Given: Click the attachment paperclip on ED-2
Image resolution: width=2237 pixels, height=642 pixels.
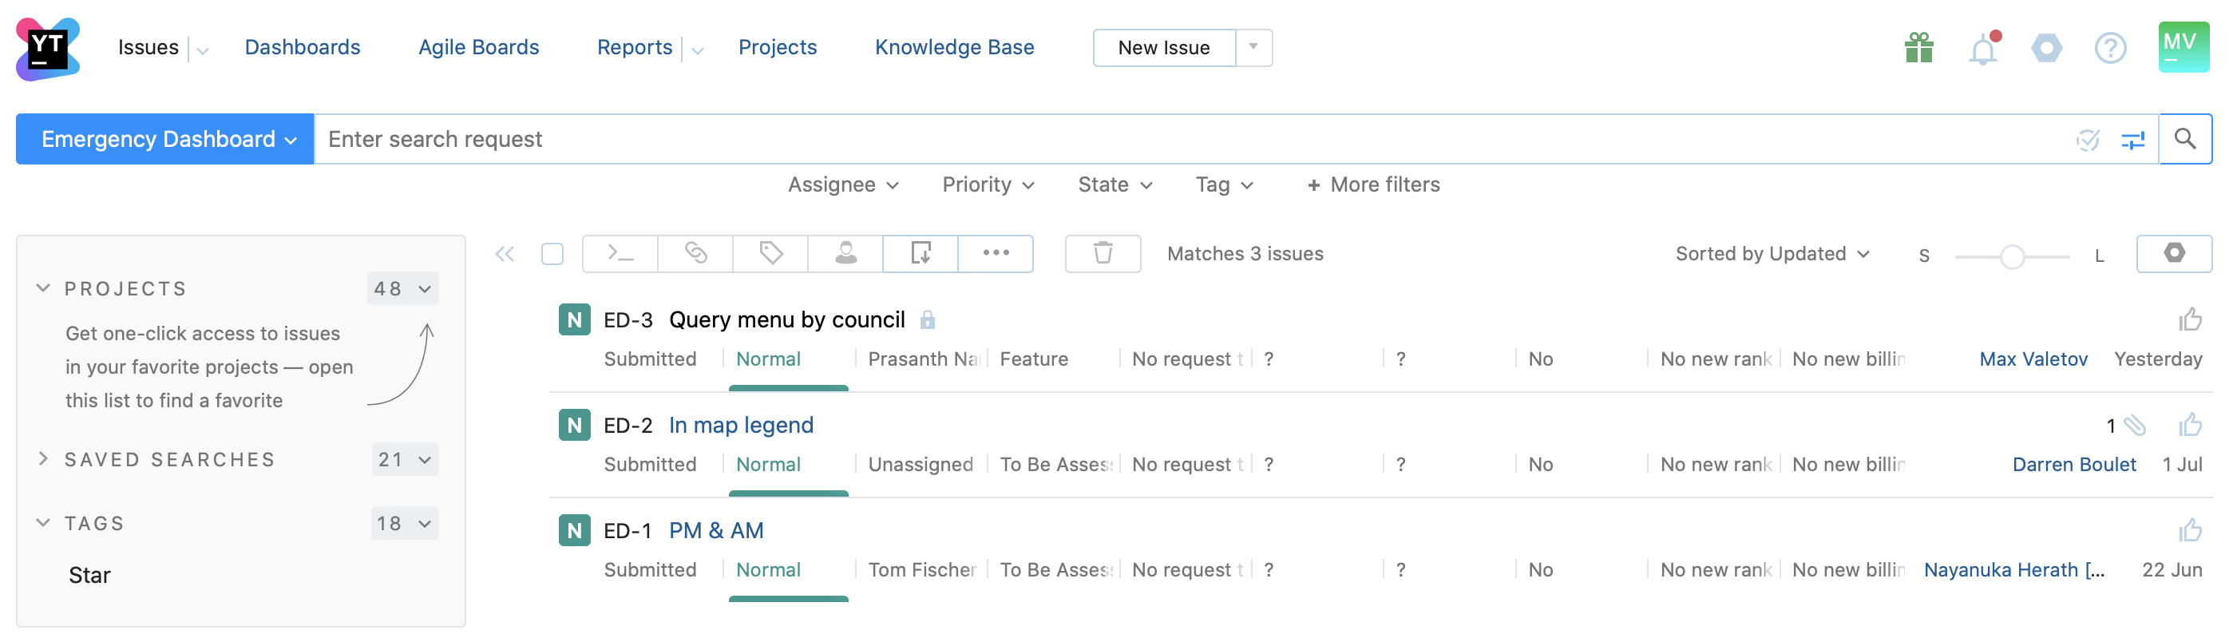Looking at the screenshot, I should (2135, 426).
